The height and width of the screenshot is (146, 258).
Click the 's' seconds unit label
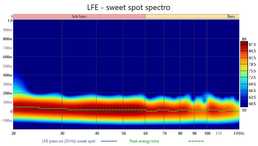click(x=12, y=16)
